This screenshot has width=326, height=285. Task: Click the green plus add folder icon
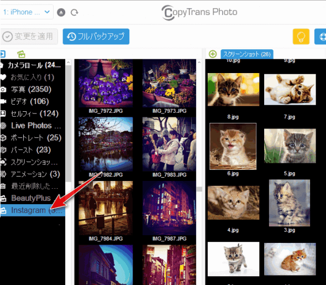tap(213, 54)
